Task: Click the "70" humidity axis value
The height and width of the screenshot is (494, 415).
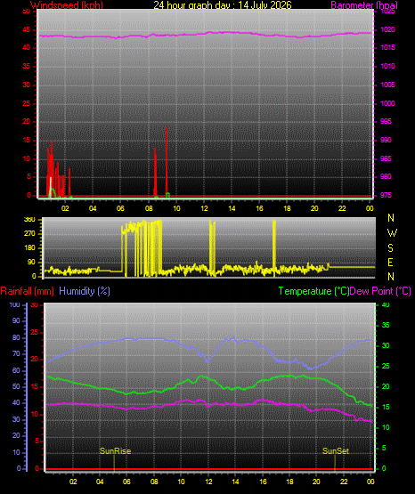Action: (16, 353)
